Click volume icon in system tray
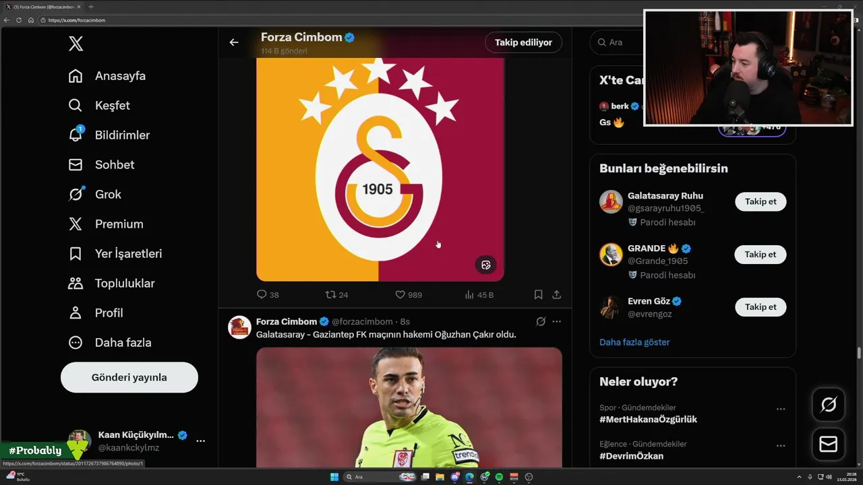The width and height of the screenshot is (863, 485). click(x=829, y=477)
